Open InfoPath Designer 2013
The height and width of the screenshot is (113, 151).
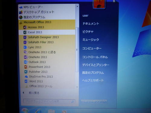[x=47, y=37]
